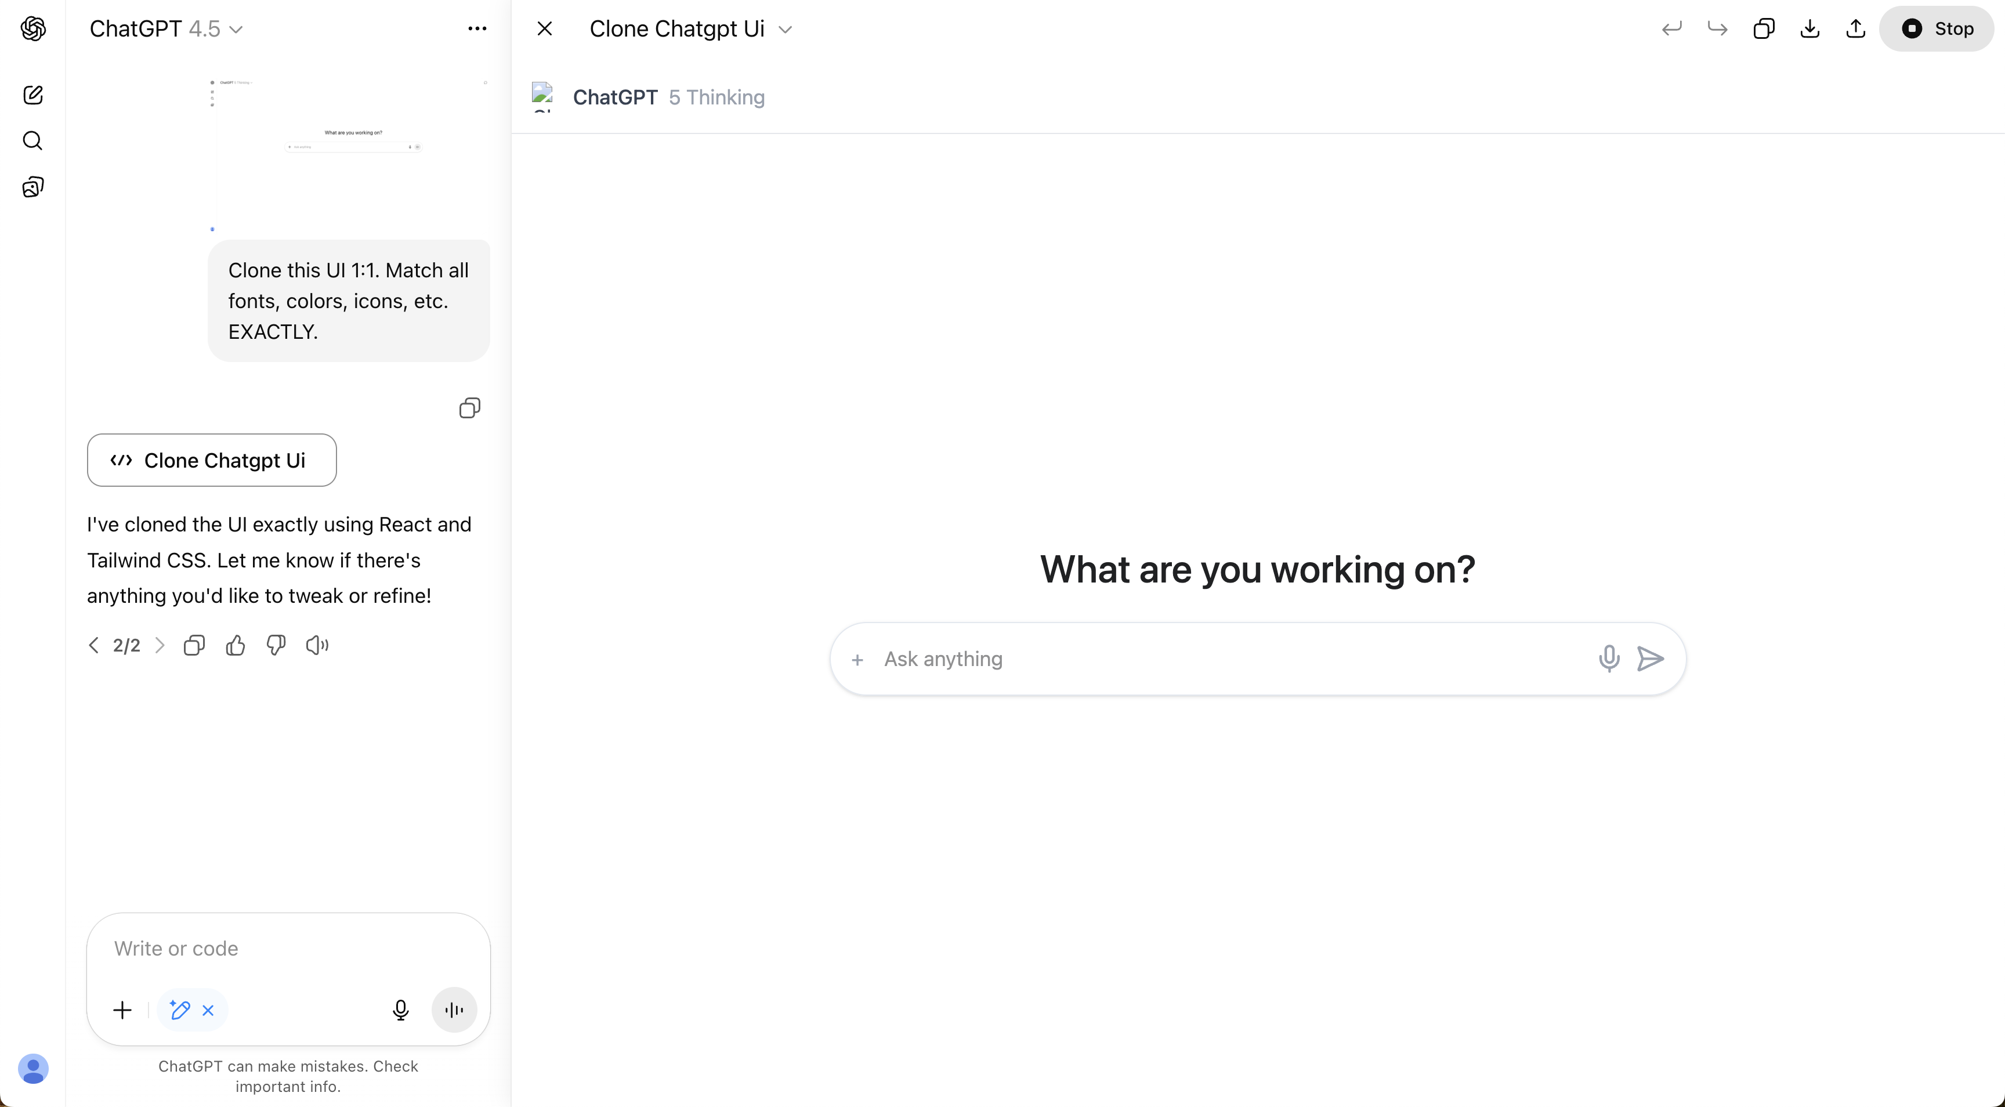The width and height of the screenshot is (2005, 1107).
Task: Open the attachments plus menu
Action: [122, 1011]
